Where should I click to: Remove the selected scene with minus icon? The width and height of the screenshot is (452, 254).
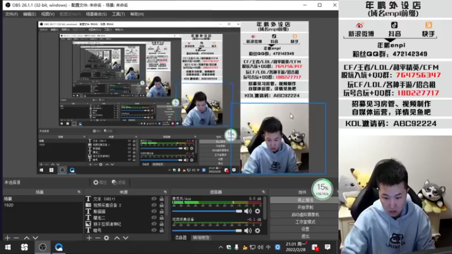click(x=16, y=238)
